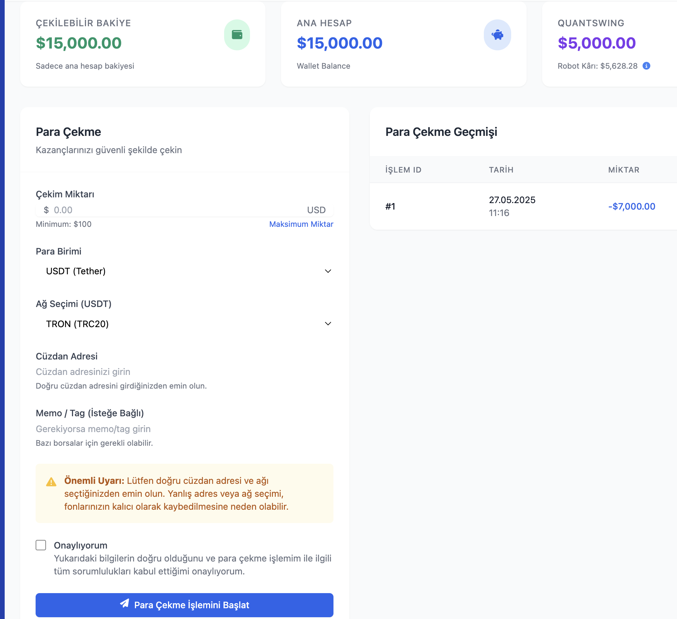Image resolution: width=677 pixels, height=619 pixels.
Task: Click the -$7,000.00 withdrawal amount
Action: [632, 206]
